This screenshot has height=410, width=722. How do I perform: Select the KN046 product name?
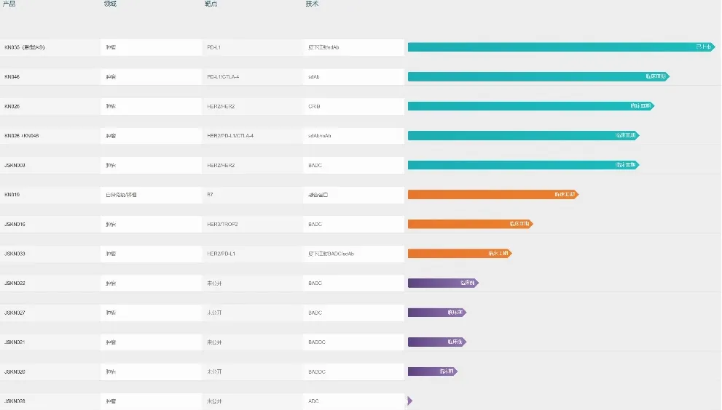click(12, 77)
